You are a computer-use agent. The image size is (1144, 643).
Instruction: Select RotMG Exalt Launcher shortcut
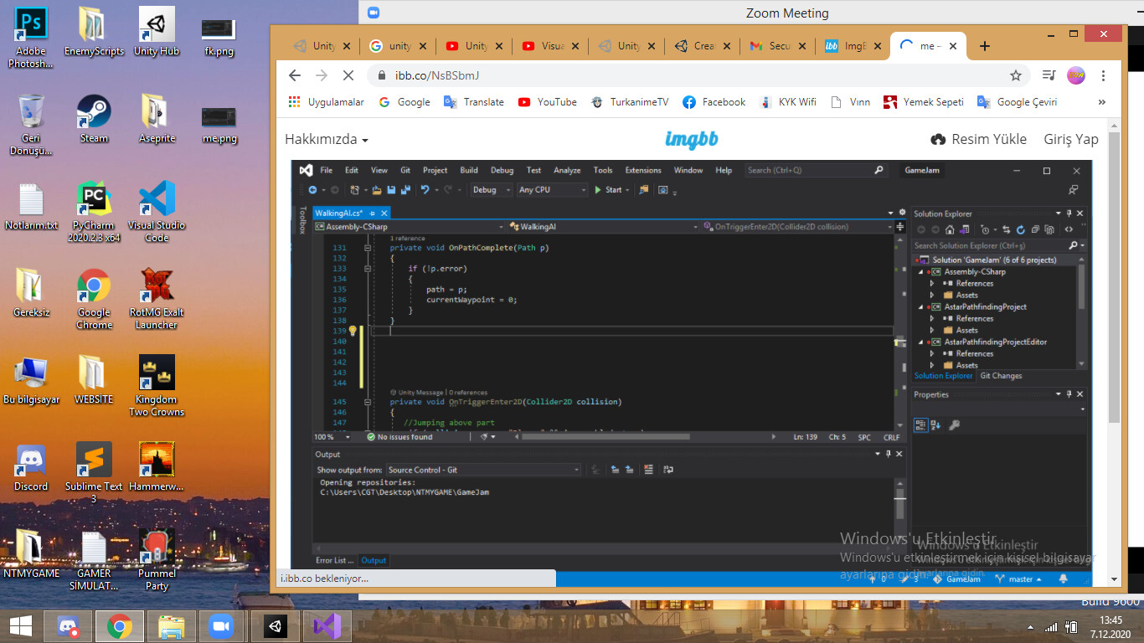[157, 299]
